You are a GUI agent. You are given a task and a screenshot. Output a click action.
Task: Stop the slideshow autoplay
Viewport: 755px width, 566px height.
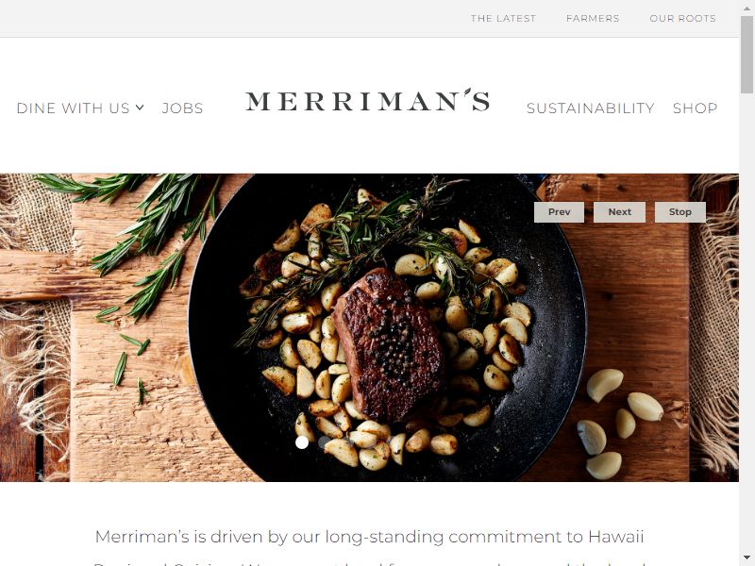click(679, 211)
